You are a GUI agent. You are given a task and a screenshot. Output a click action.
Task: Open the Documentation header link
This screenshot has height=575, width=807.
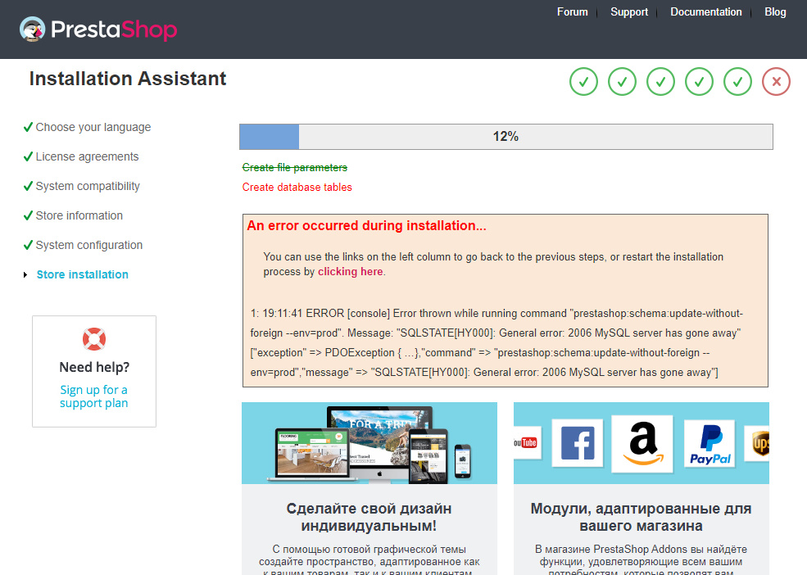[705, 12]
